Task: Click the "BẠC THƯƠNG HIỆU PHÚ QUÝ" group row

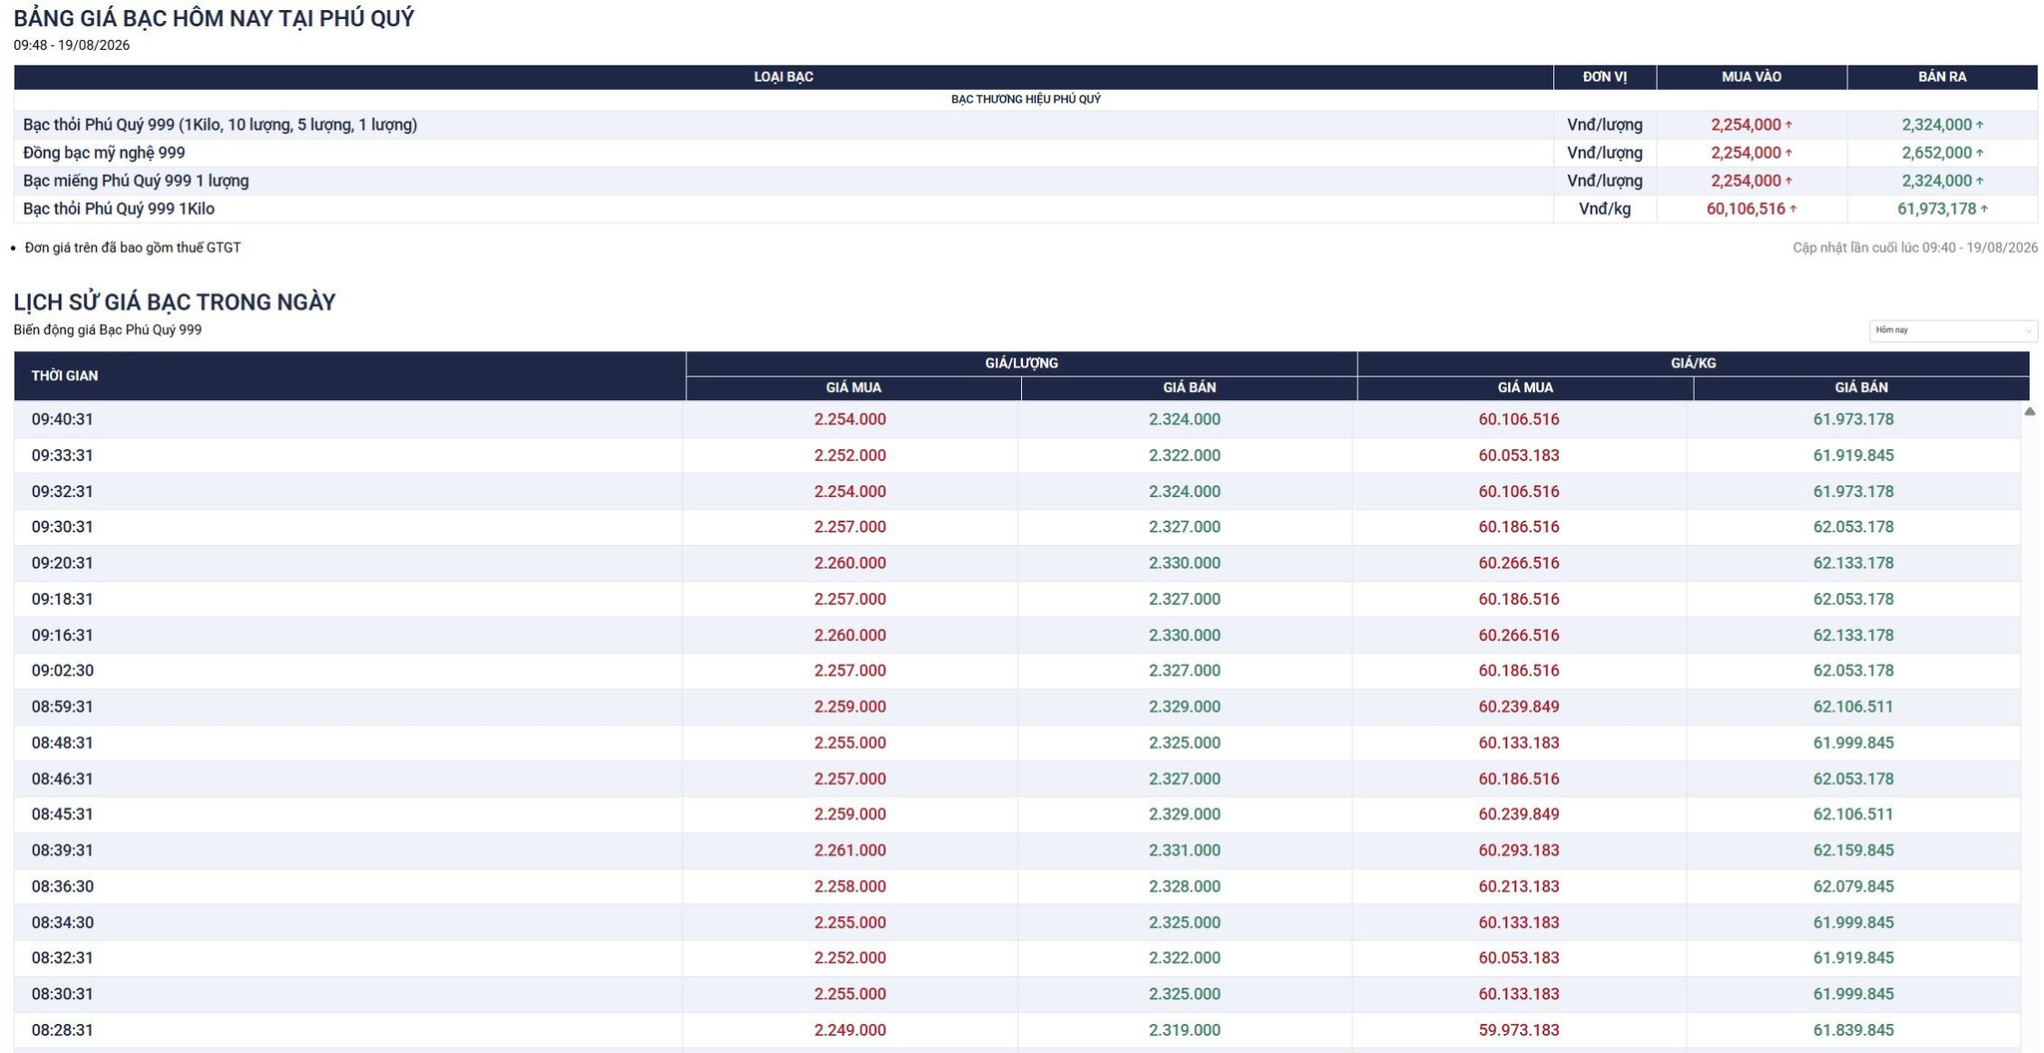Action: 1026,100
